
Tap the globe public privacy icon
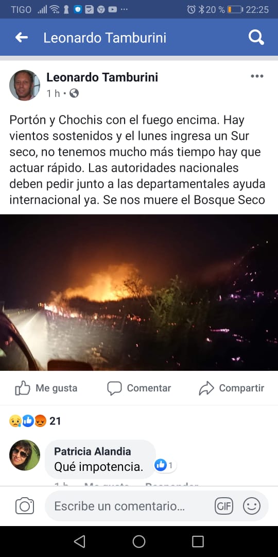pos(74,93)
